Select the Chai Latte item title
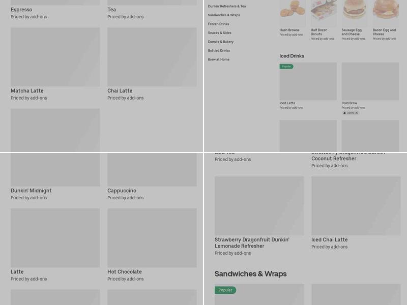 120,91
